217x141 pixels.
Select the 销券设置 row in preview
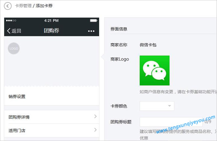point(52,96)
